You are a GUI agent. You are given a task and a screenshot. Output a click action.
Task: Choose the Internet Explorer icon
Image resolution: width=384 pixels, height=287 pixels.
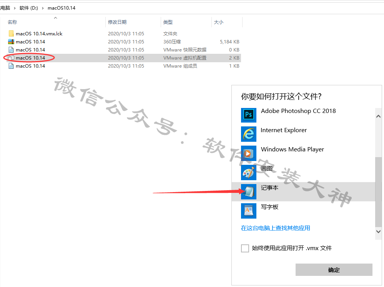(x=249, y=134)
